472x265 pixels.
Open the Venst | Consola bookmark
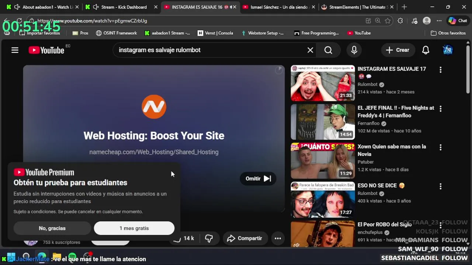click(215, 33)
